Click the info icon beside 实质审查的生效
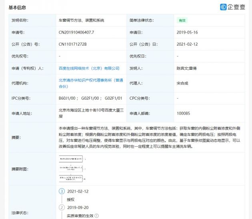This screenshot has width=252, height=219. (x=96, y=216)
